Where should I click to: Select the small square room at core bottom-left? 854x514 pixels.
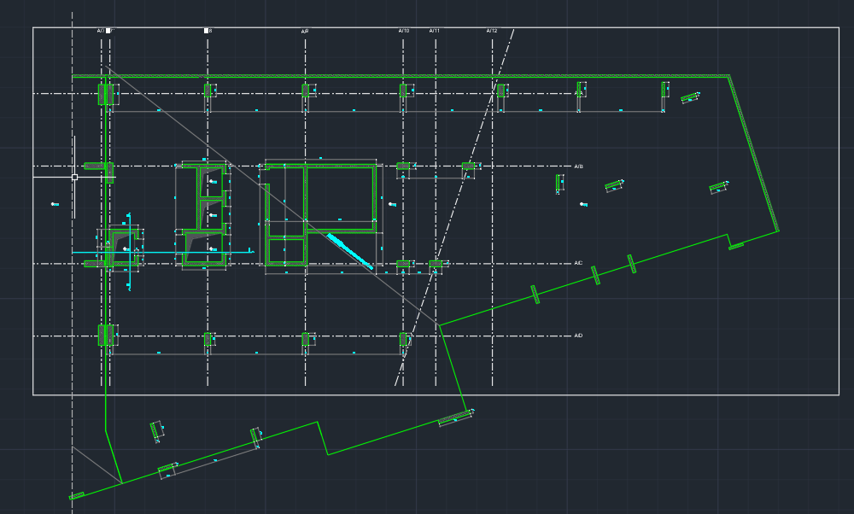click(x=286, y=250)
